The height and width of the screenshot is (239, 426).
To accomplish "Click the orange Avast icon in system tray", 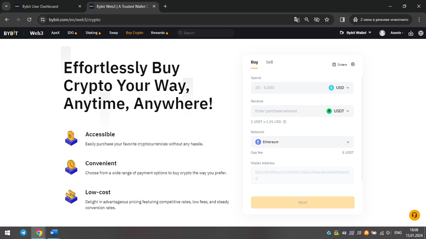I will [x=366, y=233].
